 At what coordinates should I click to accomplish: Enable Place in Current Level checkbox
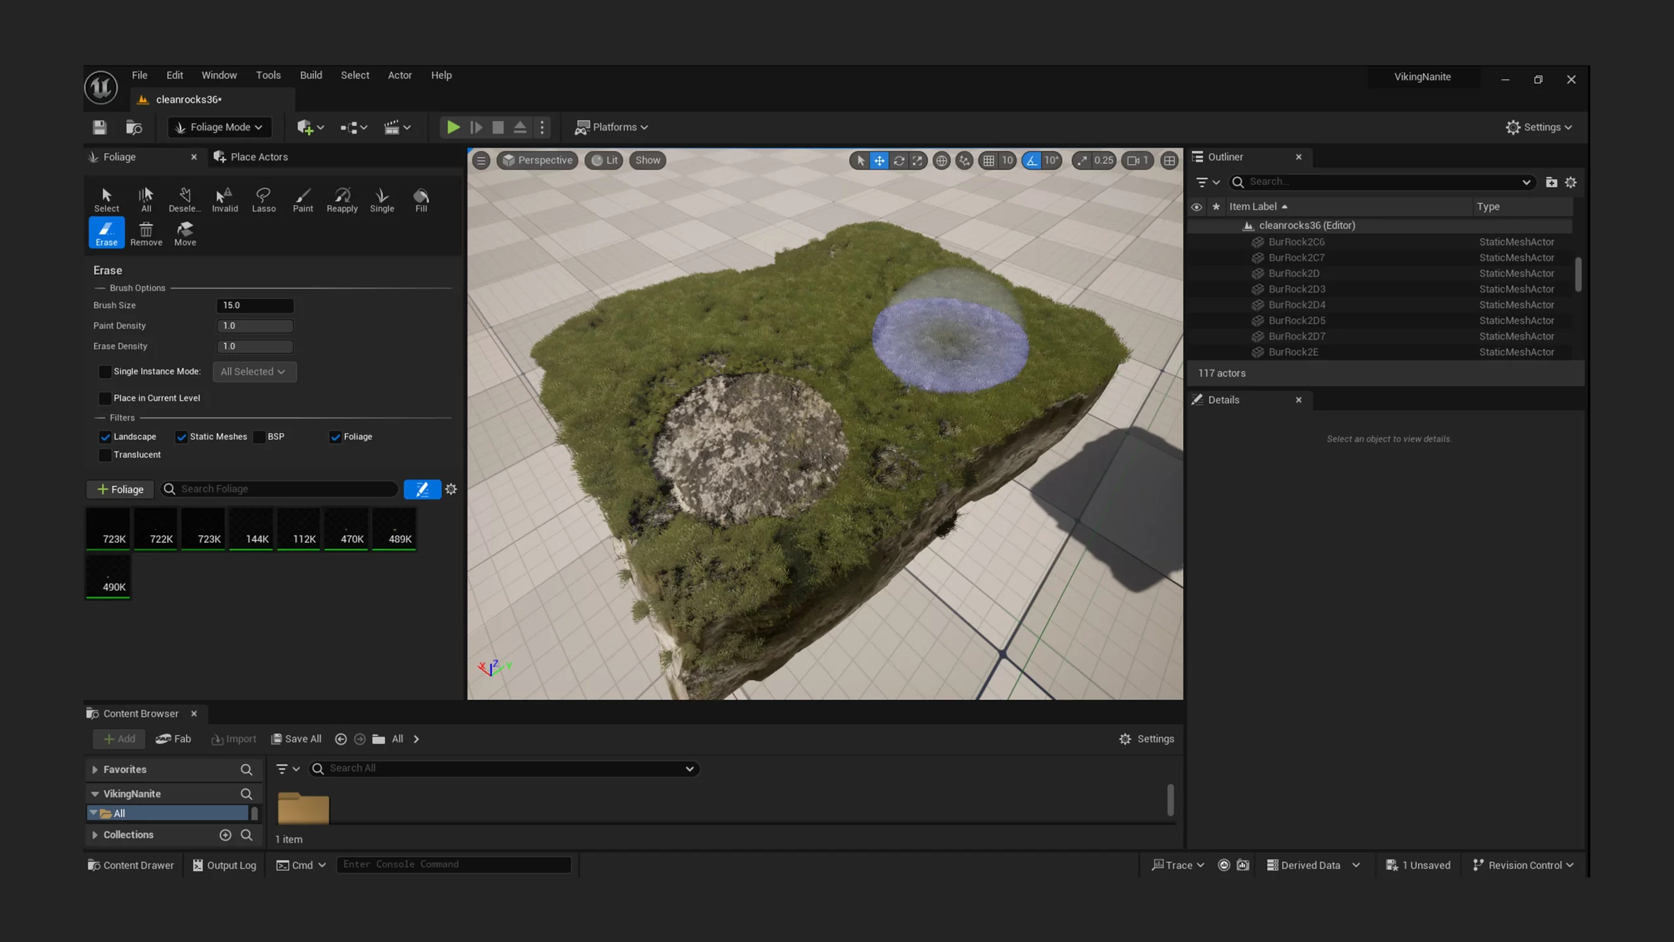click(105, 398)
